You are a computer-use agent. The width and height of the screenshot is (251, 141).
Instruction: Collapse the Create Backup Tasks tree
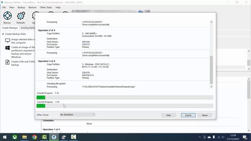[3, 34]
